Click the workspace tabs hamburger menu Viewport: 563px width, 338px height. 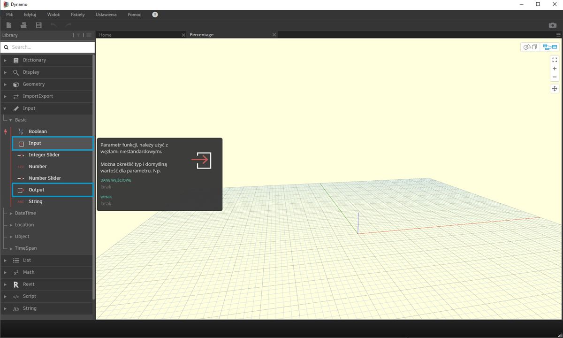click(x=558, y=35)
